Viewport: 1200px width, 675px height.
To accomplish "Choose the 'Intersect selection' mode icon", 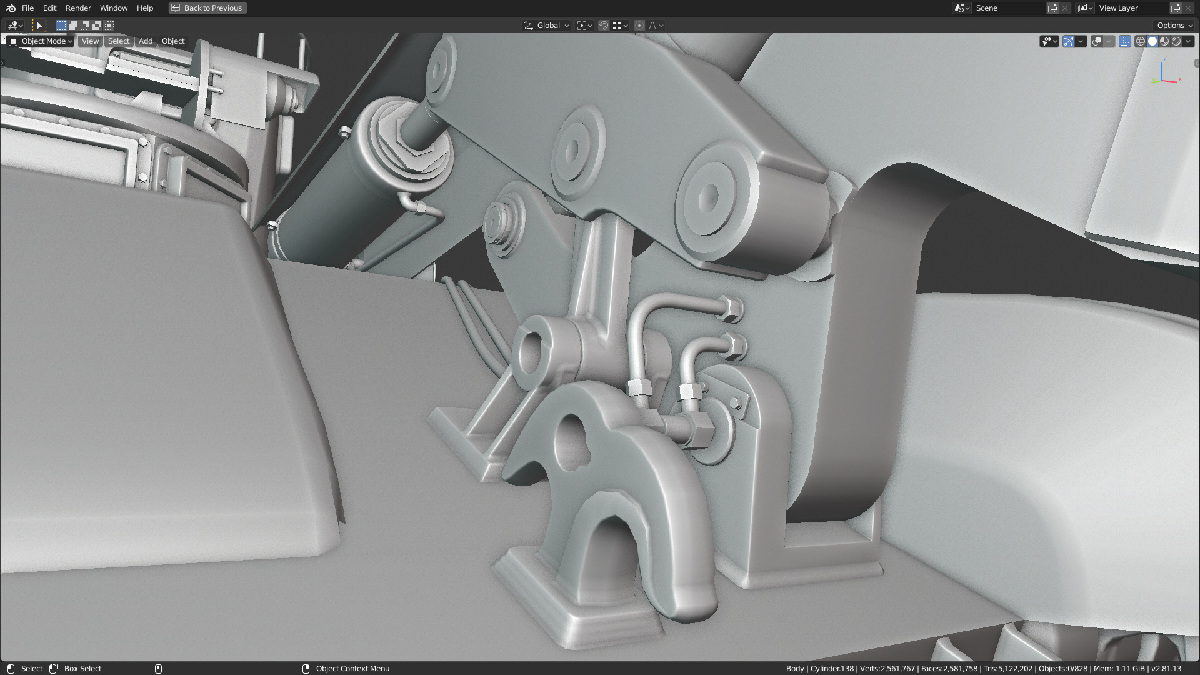I will point(109,26).
